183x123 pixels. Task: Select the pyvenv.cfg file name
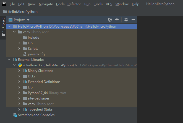tap(36, 54)
